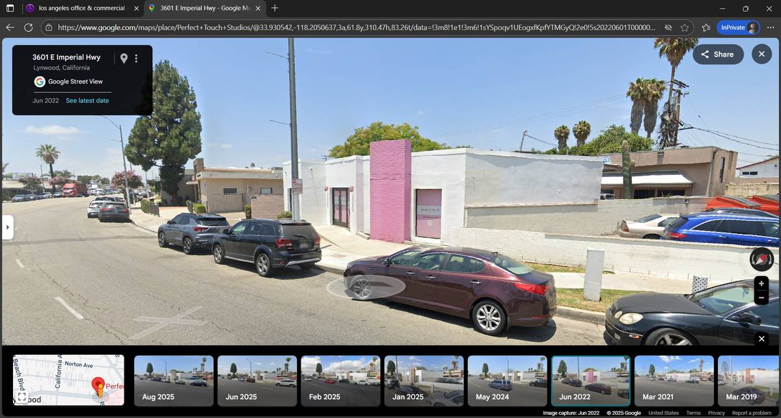Click the location pin icon beside the address
This screenshot has width=781, height=418.
pos(124,59)
